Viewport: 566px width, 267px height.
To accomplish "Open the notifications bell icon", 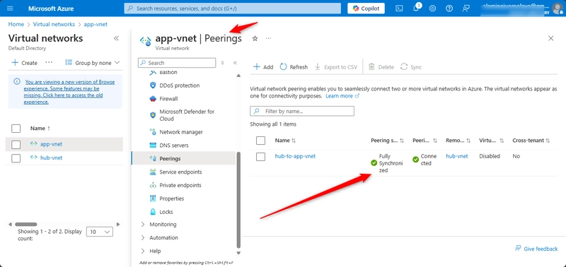I will pos(416,8).
